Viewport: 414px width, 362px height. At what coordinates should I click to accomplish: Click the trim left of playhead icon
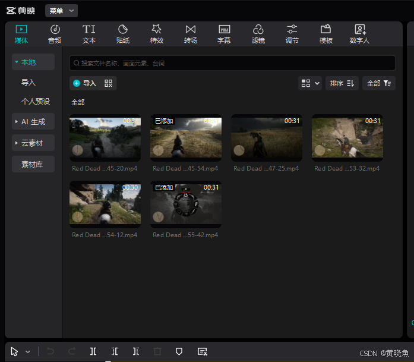(115, 351)
